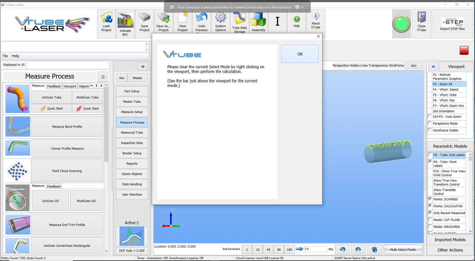Click the Point Cloud Scanning dots image
475x261 pixels.
tap(18, 171)
